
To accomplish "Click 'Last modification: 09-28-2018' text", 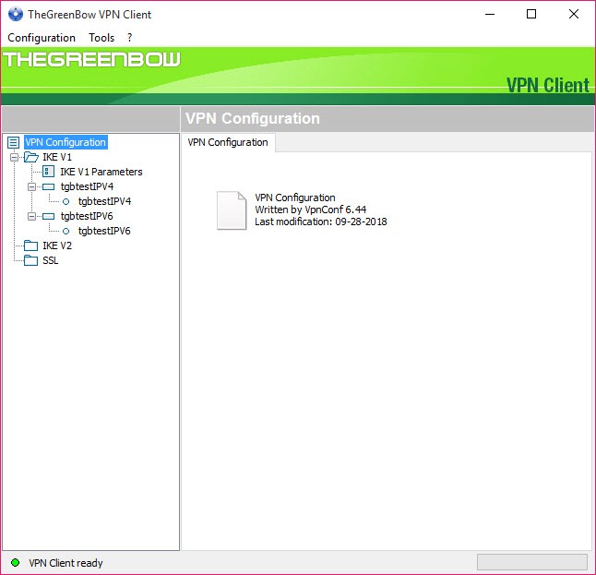I will (x=321, y=222).
